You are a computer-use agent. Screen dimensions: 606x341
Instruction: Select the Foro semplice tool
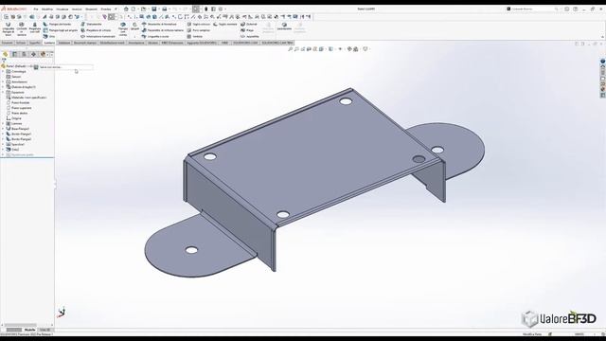(199, 30)
